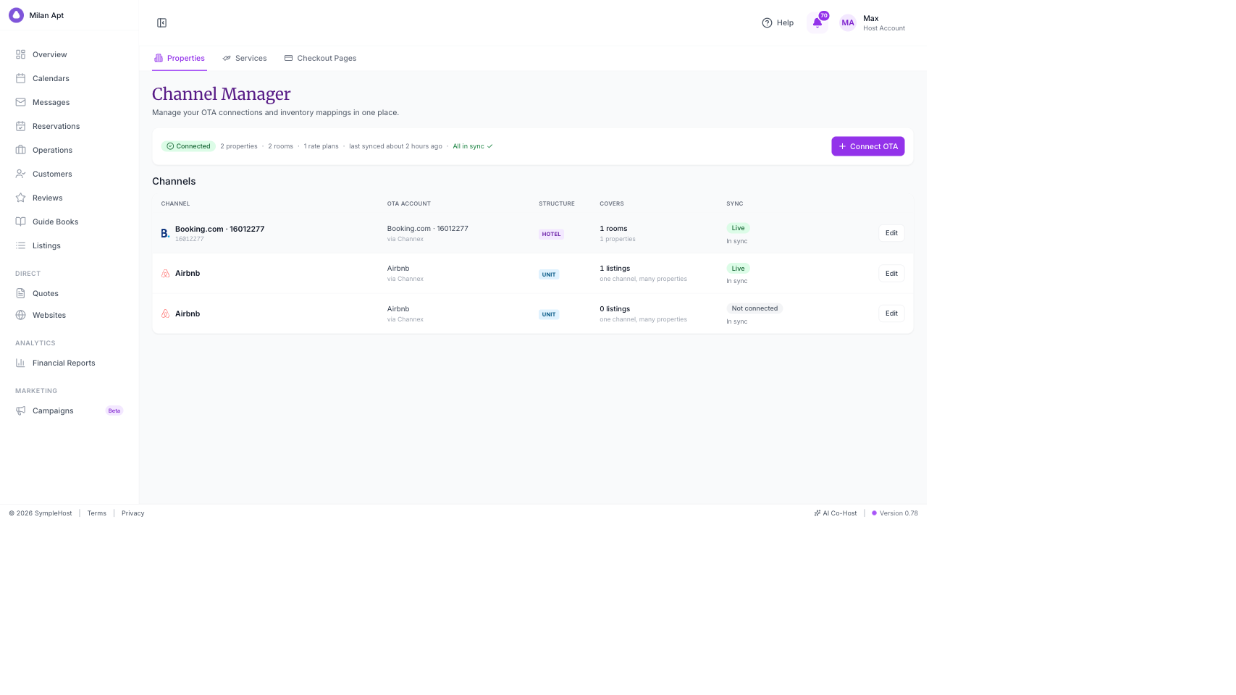
Task: Edit the Airbnb channel with 1 listings
Action: pyautogui.click(x=891, y=274)
